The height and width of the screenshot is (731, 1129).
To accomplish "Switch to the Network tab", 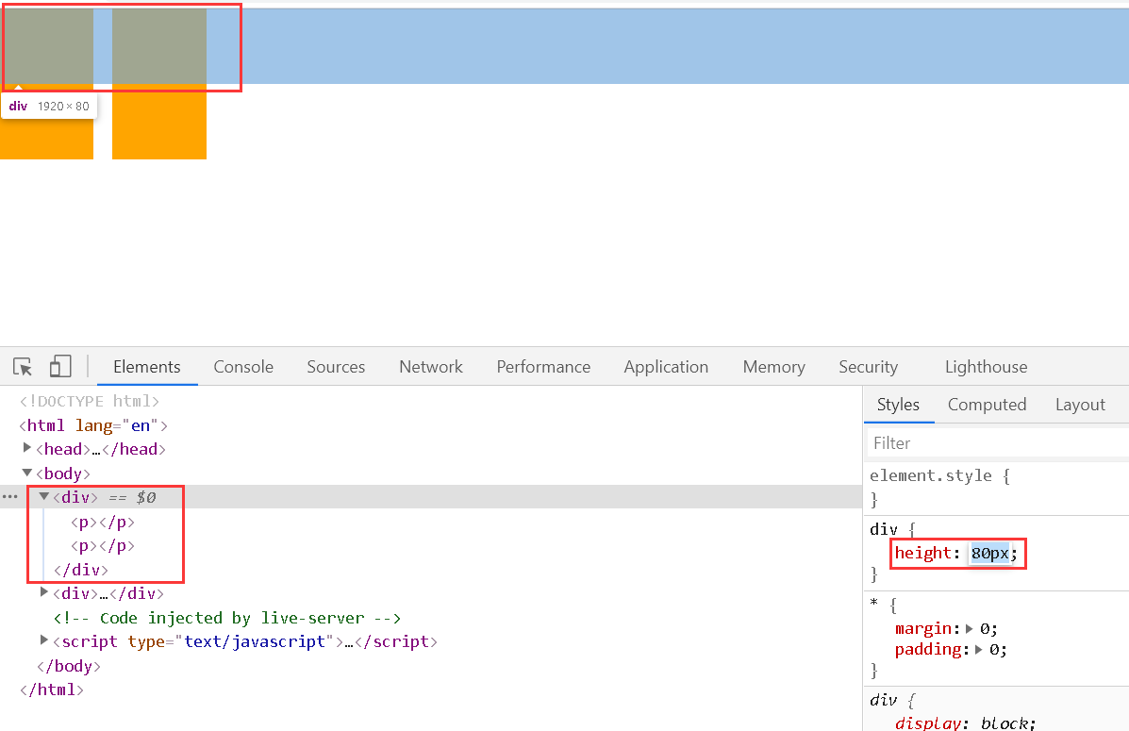I will [431, 367].
